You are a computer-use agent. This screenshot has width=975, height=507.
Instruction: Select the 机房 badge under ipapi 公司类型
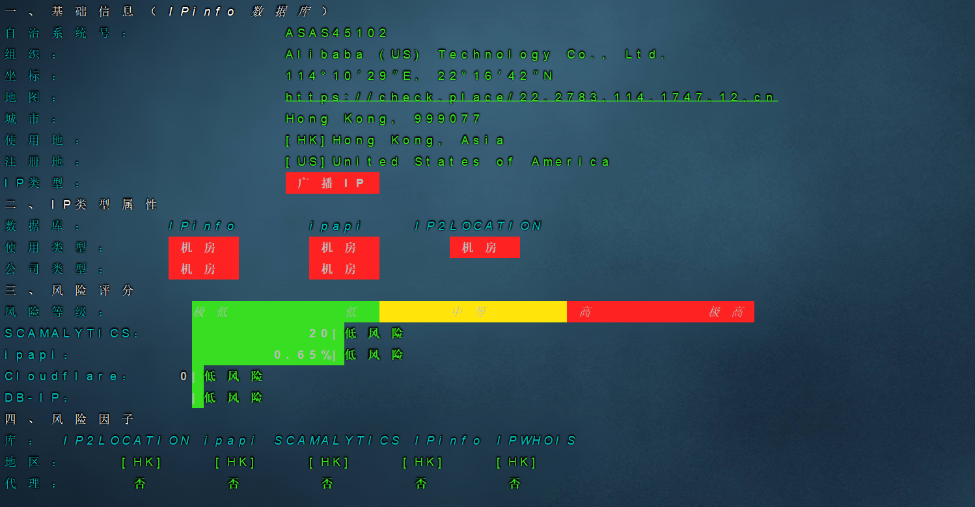(344, 269)
